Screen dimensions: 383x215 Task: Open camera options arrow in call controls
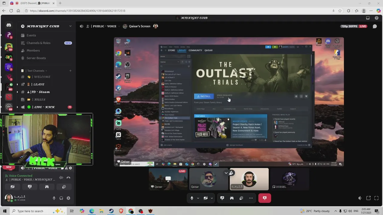tap(212, 198)
